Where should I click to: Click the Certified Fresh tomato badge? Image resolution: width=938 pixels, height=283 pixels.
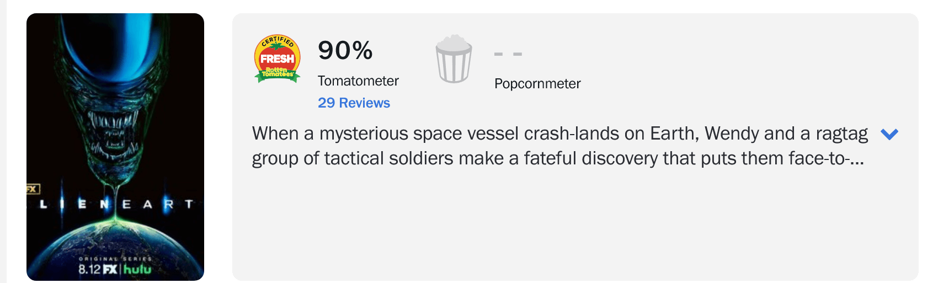coord(277,59)
